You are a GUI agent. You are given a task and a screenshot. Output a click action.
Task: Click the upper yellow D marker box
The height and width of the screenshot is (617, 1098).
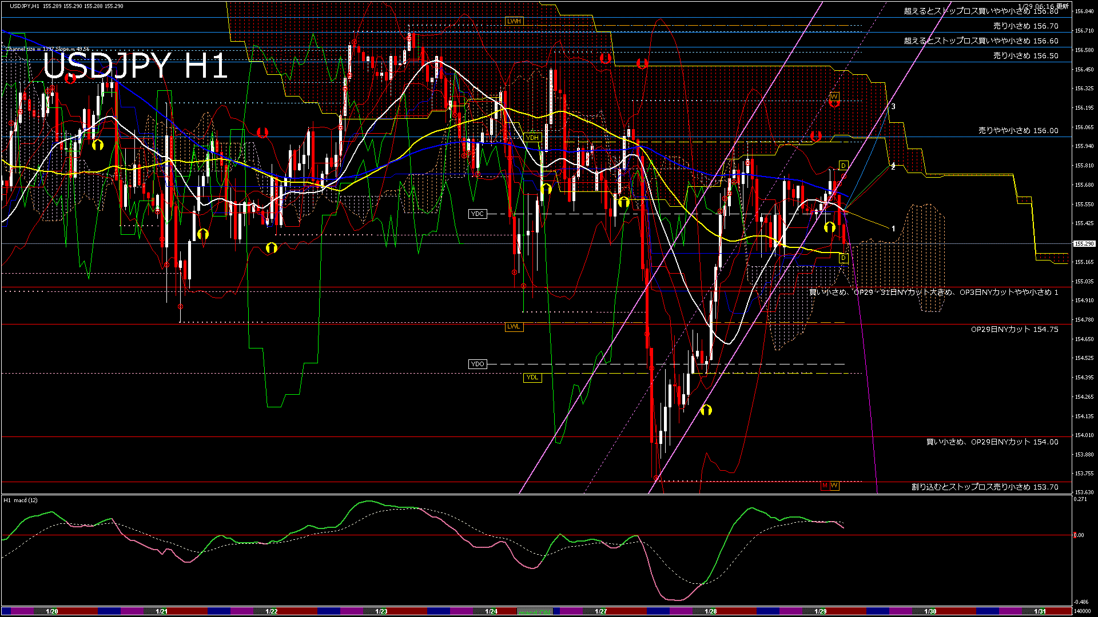tap(843, 166)
